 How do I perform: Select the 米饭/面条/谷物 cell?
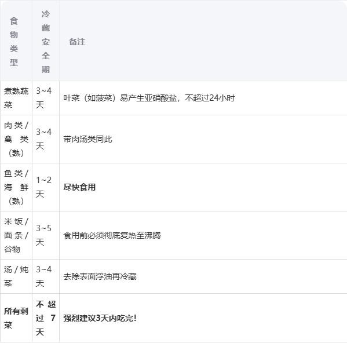pos(16,235)
